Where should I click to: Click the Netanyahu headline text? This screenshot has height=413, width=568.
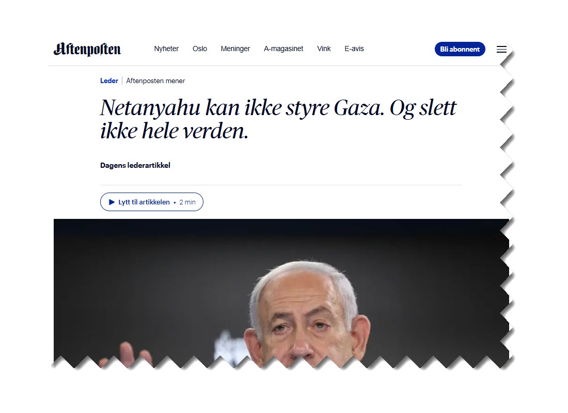[x=278, y=119]
